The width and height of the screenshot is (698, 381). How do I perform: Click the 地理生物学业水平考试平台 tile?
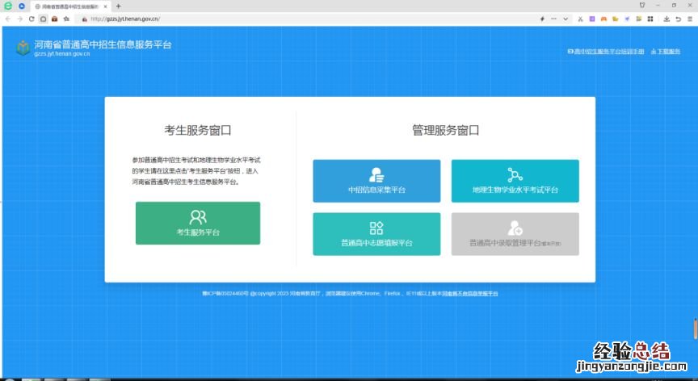[515, 181]
